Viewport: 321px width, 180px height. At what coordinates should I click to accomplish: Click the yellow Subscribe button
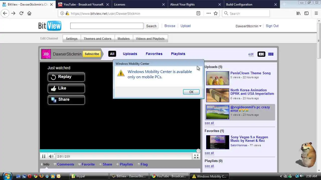coord(92,54)
